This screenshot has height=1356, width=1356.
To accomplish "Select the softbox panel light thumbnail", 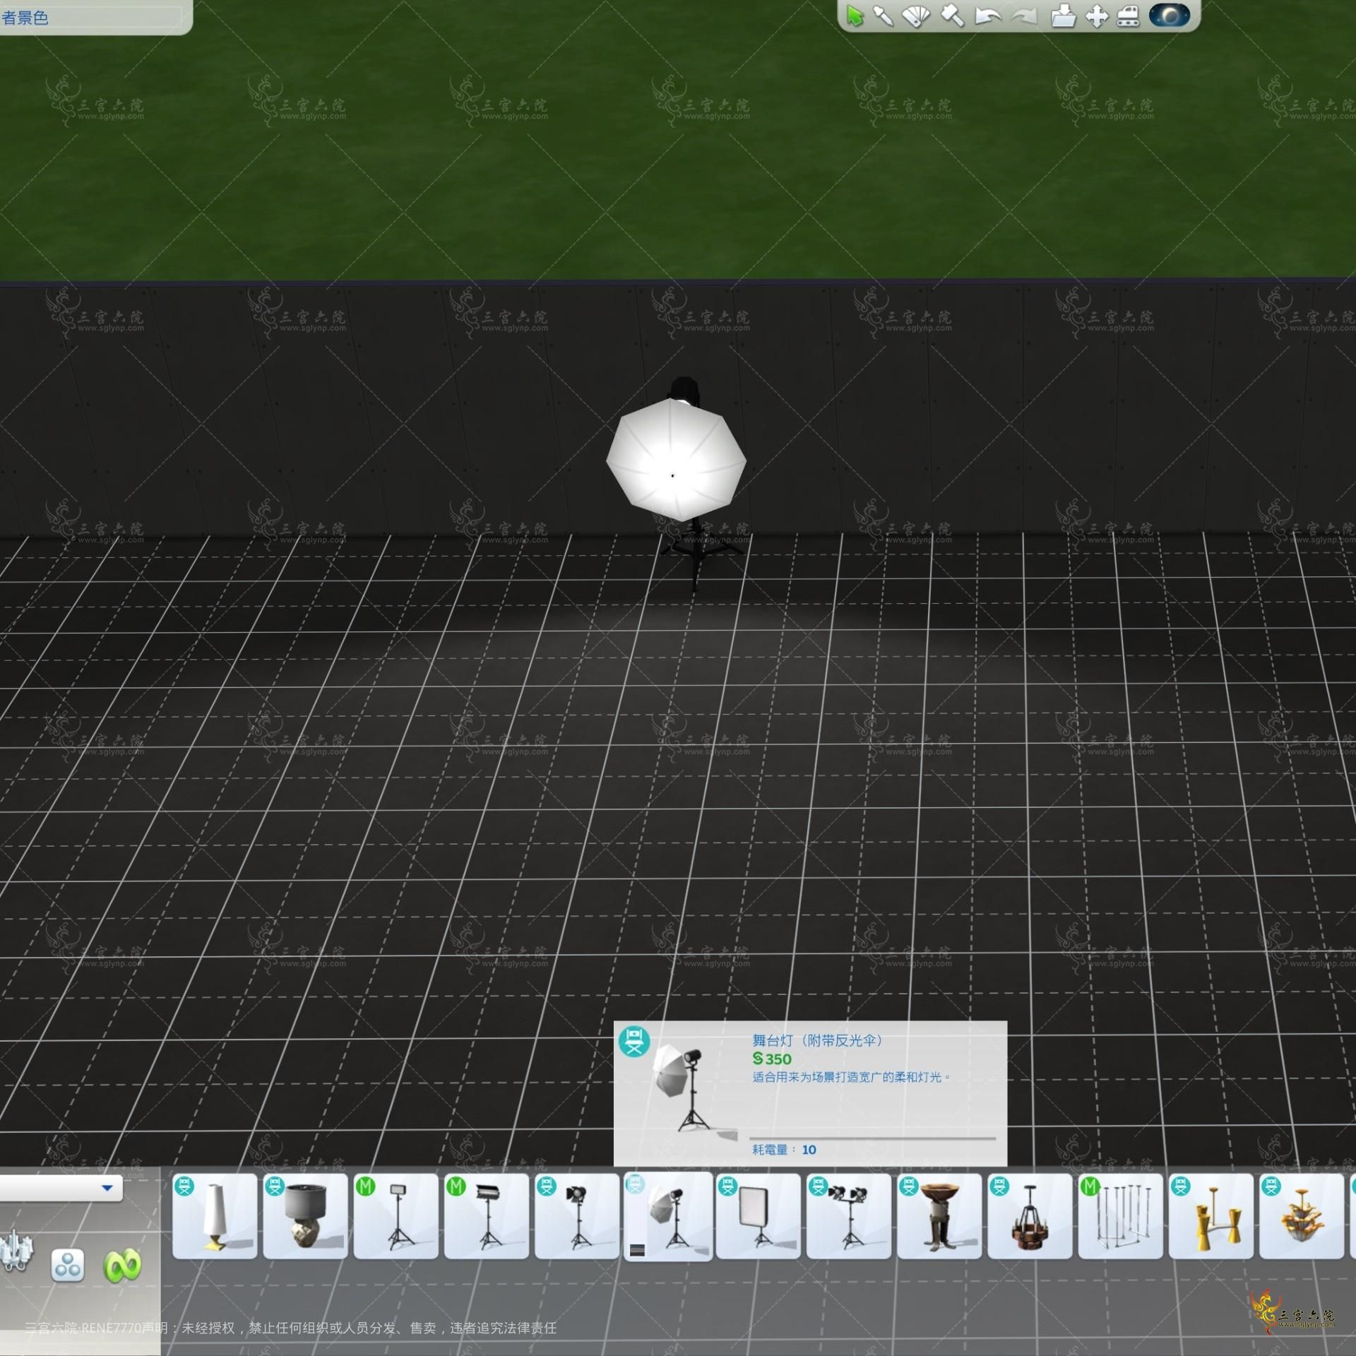I will pos(758,1217).
